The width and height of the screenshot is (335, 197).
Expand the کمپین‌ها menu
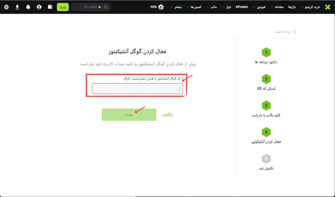tap(194, 7)
